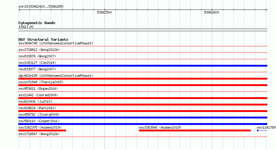Click the red bar of nsv1071548
276x149 pixels.
(143, 85)
